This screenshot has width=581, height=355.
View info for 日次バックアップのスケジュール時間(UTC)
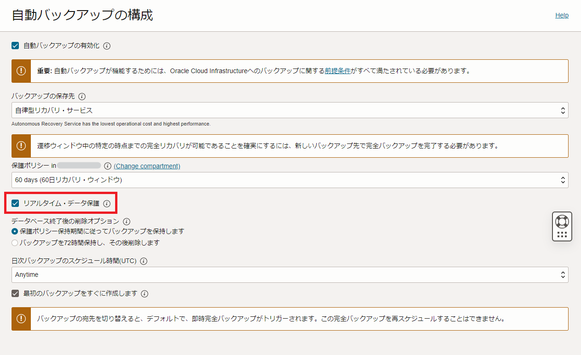tap(143, 261)
